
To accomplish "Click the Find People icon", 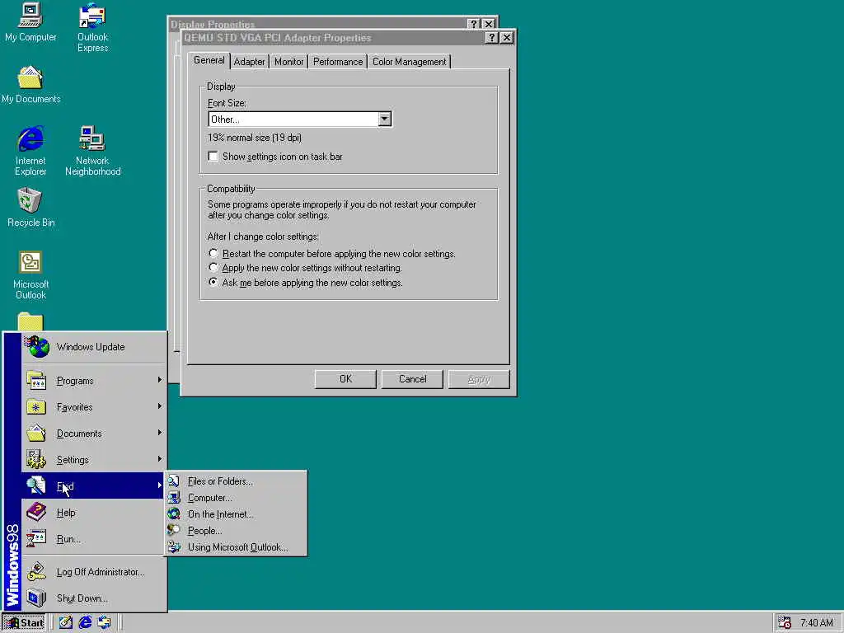I will click(174, 531).
